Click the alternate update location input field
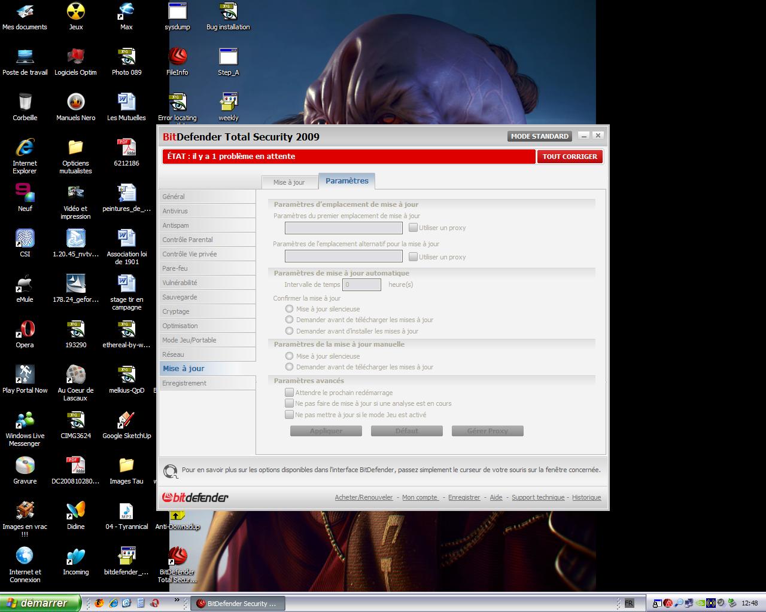This screenshot has width=766, height=612. pyautogui.click(x=344, y=256)
